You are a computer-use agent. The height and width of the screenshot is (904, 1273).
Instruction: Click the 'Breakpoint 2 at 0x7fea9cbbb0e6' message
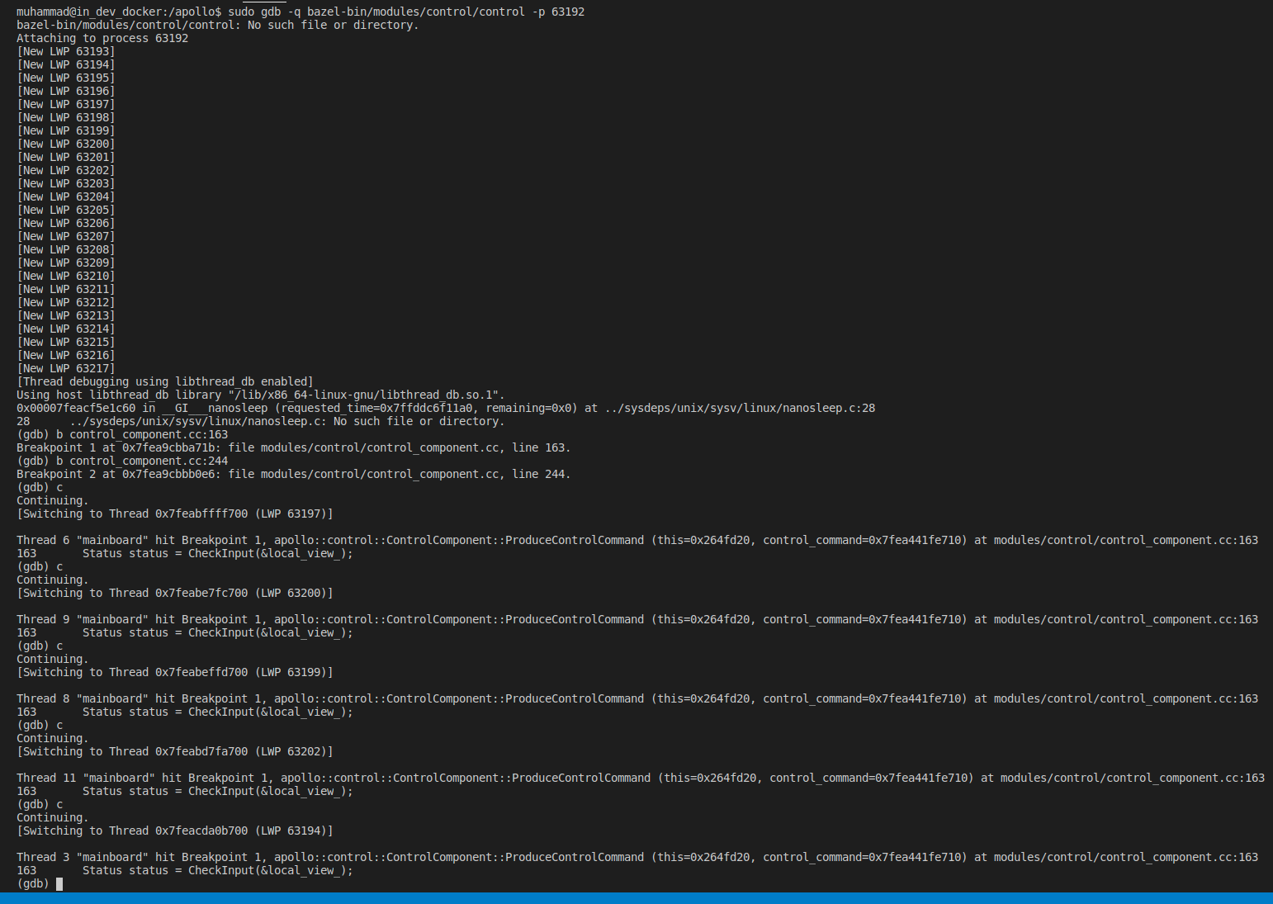click(292, 474)
